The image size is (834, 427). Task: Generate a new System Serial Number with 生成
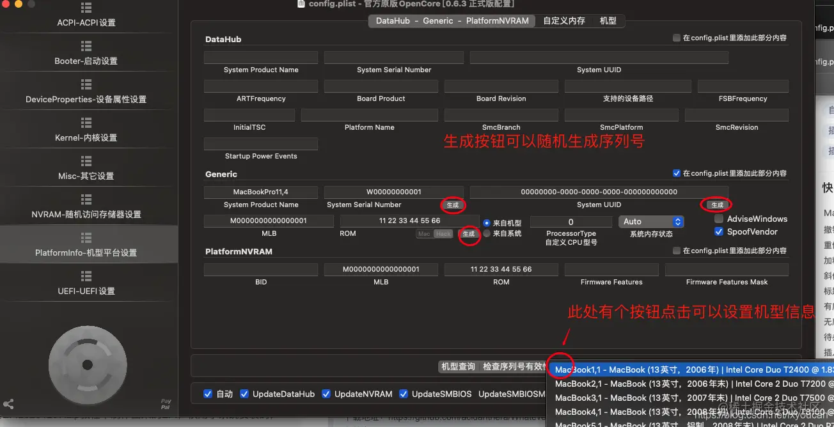click(x=453, y=206)
